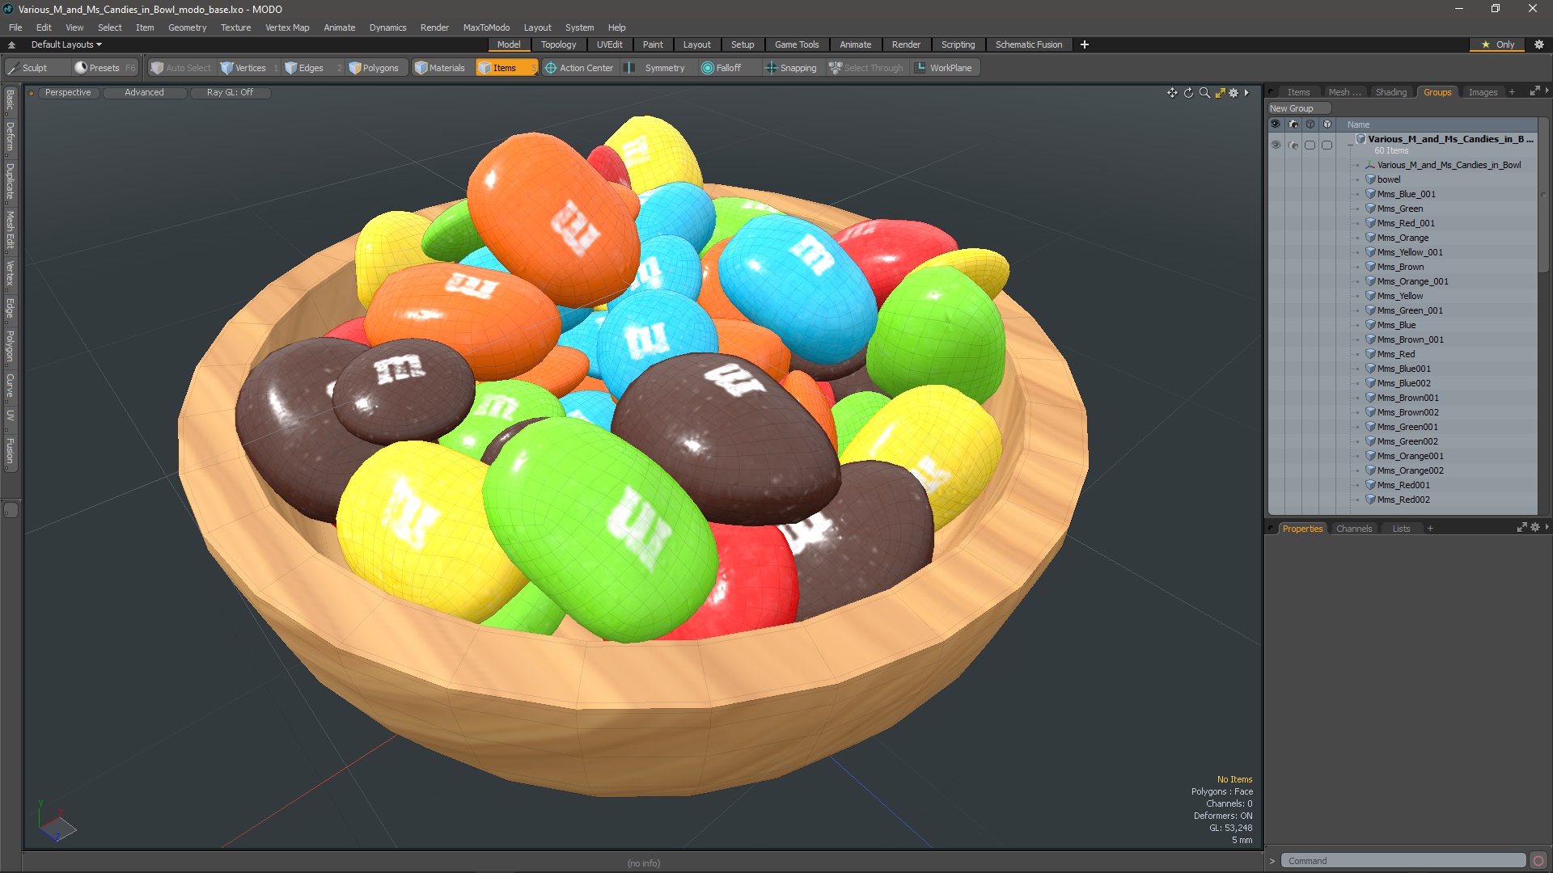Select Mms_Brown001 item
The height and width of the screenshot is (873, 1553).
click(x=1407, y=398)
